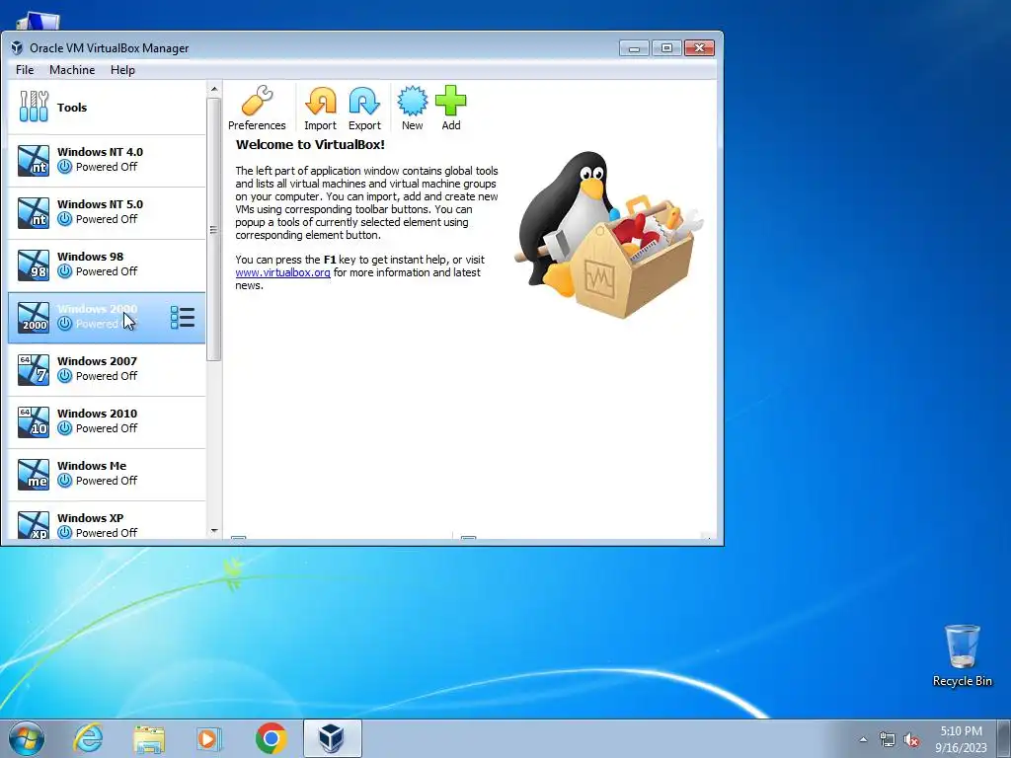This screenshot has width=1011, height=758.
Task: Open the Preferences toolbar button
Action: [257, 108]
